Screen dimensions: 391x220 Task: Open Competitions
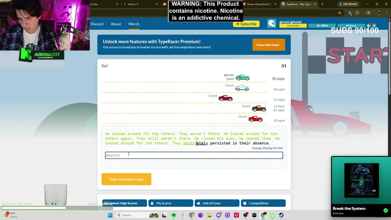click(263, 203)
